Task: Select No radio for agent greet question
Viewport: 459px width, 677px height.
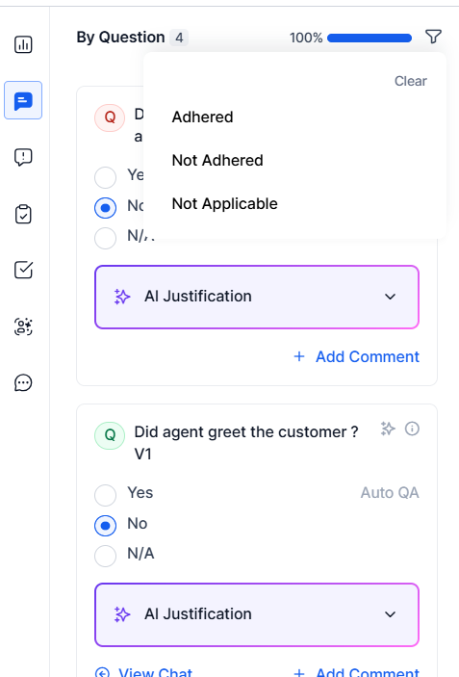Action: point(105,526)
